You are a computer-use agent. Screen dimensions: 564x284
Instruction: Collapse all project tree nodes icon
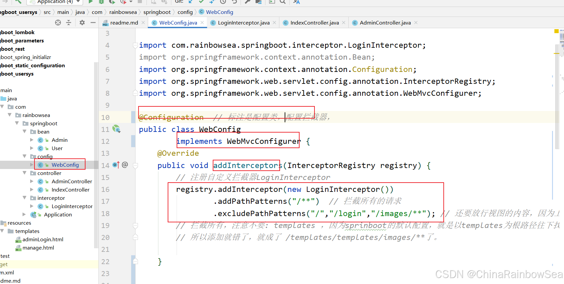click(69, 23)
